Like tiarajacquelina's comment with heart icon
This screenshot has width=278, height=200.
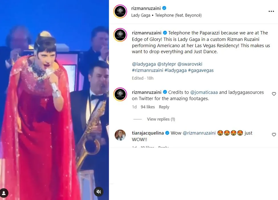pos(274,134)
